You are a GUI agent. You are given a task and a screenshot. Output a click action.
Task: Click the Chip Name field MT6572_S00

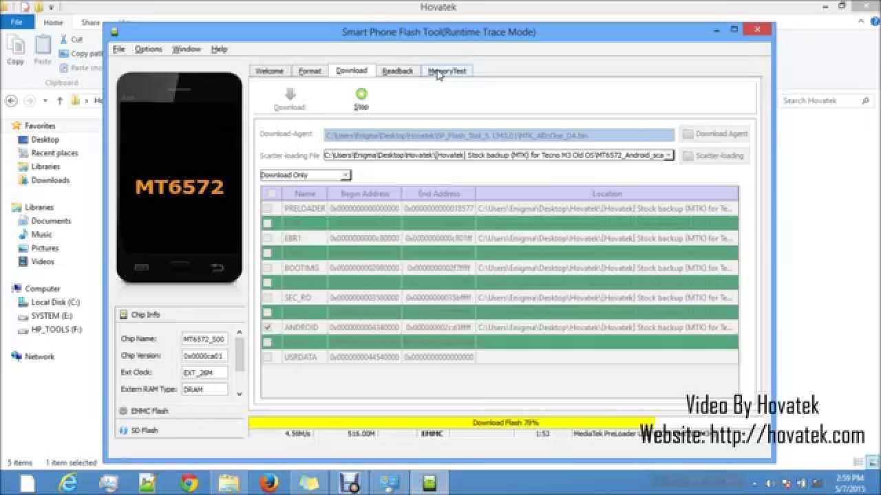204,339
